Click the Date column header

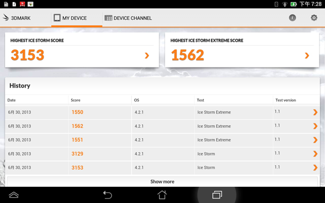[x=11, y=100]
